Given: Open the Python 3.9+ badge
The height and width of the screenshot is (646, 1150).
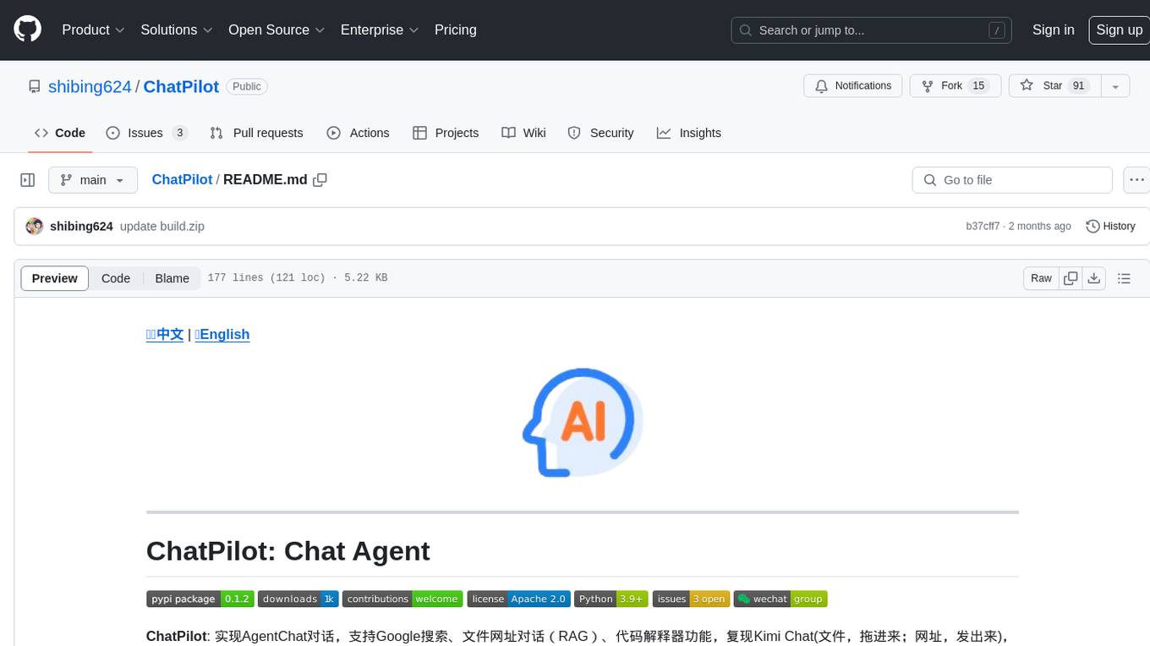Looking at the screenshot, I should point(611,599).
